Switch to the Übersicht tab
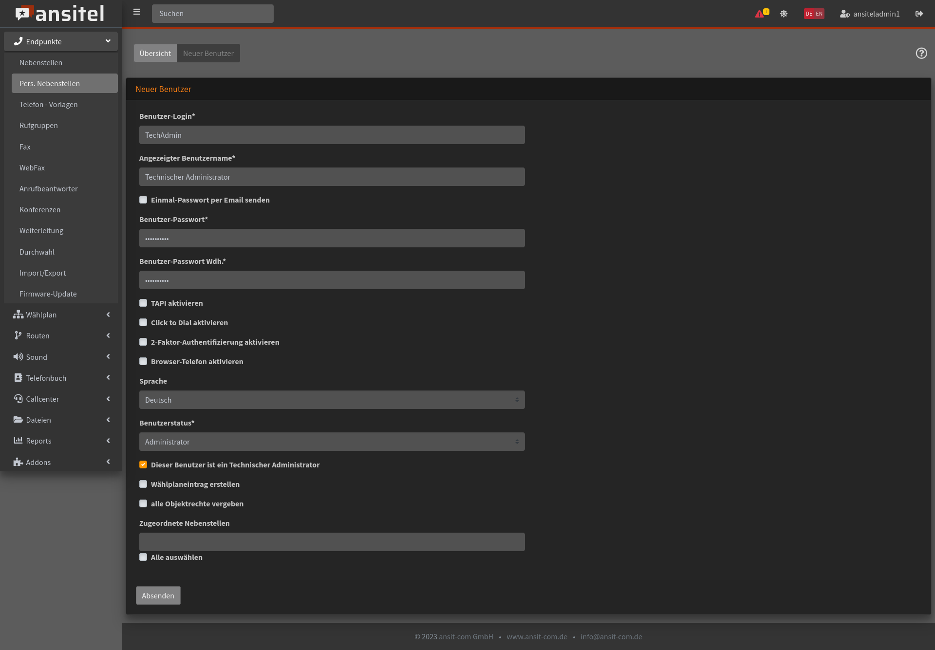Image resolution: width=935 pixels, height=650 pixels. pos(155,53)
